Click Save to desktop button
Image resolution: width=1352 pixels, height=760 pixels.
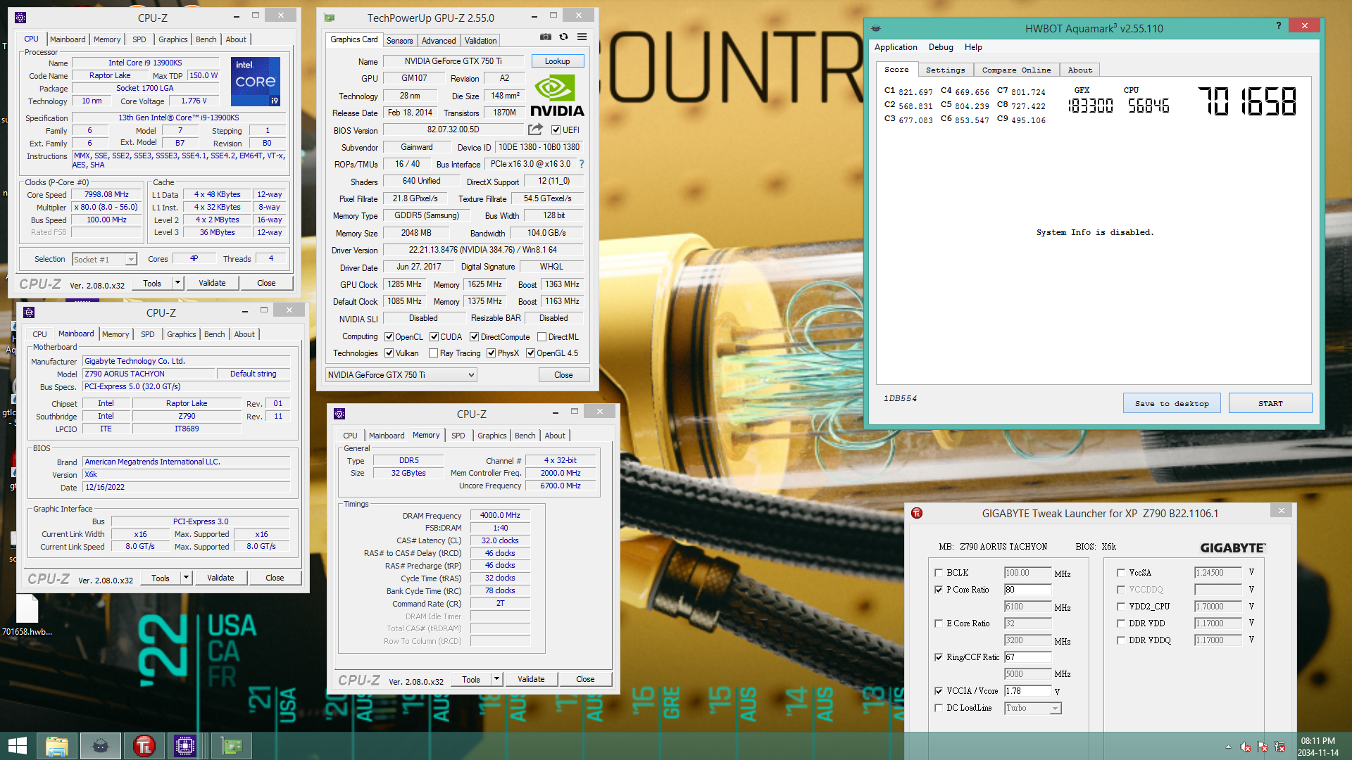coord(1172,403)
